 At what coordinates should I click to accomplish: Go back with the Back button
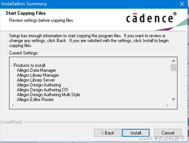click(108, 133)
